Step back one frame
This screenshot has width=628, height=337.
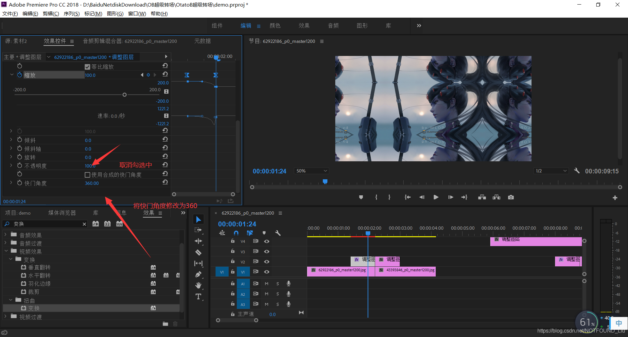click(422, 197)
